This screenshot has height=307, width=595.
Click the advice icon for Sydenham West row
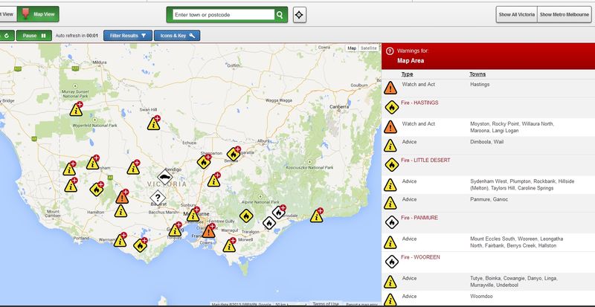[390, 185]
